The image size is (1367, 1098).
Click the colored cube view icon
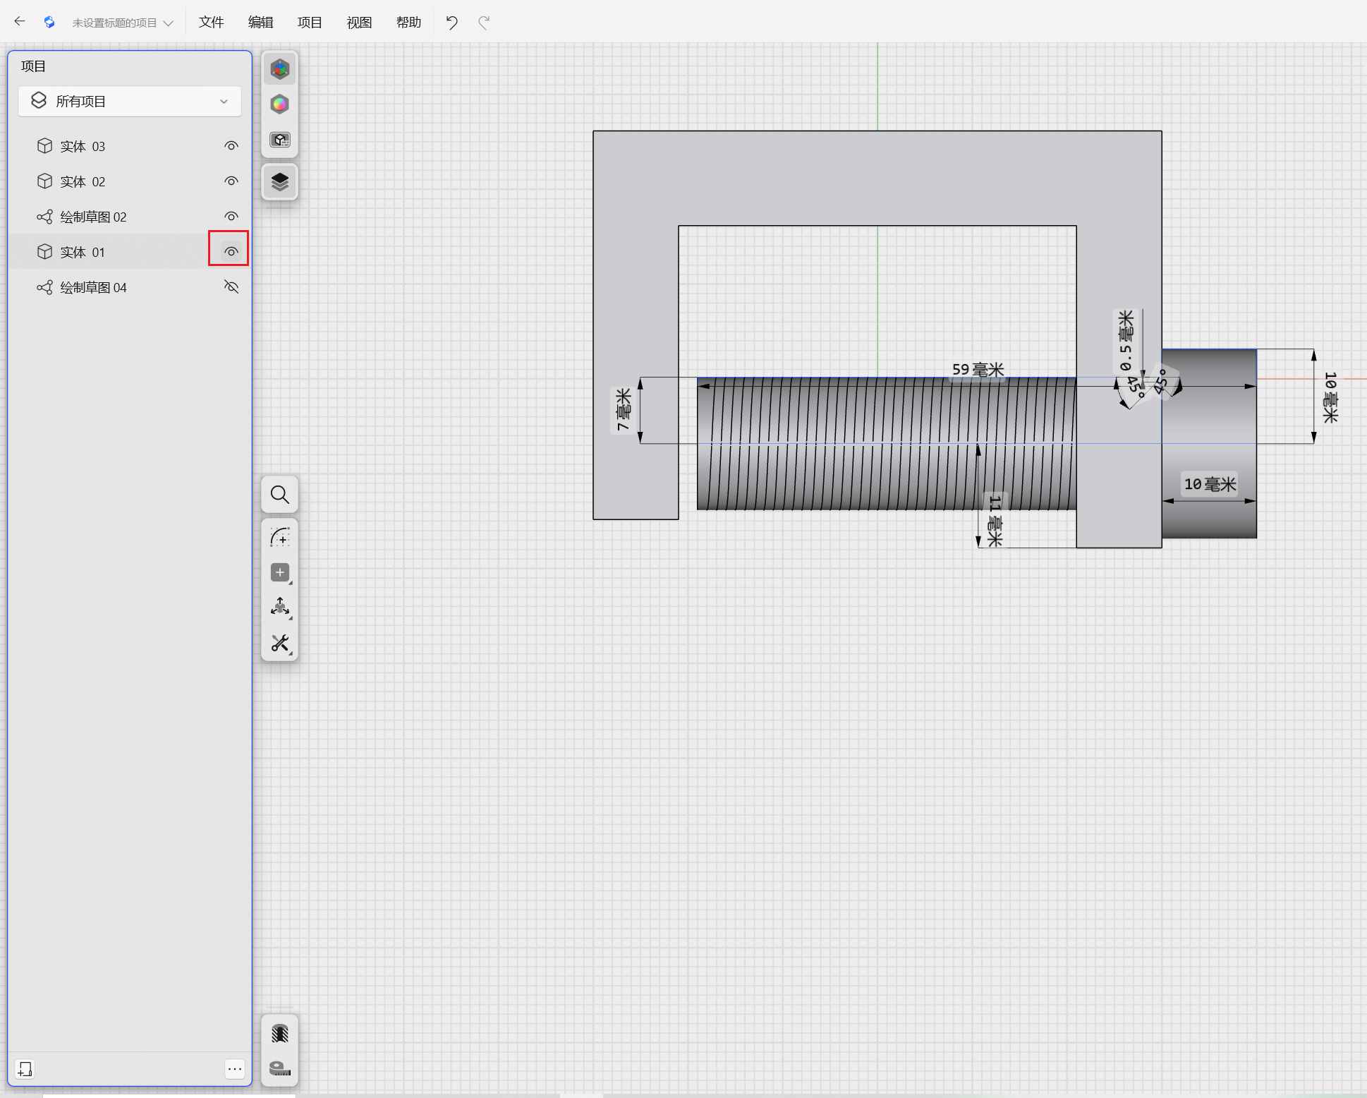tap(280, 69)
